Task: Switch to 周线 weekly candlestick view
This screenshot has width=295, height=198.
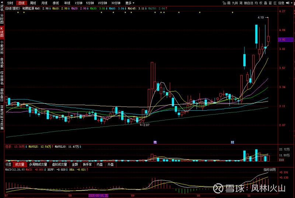Action: coord(33,3)
